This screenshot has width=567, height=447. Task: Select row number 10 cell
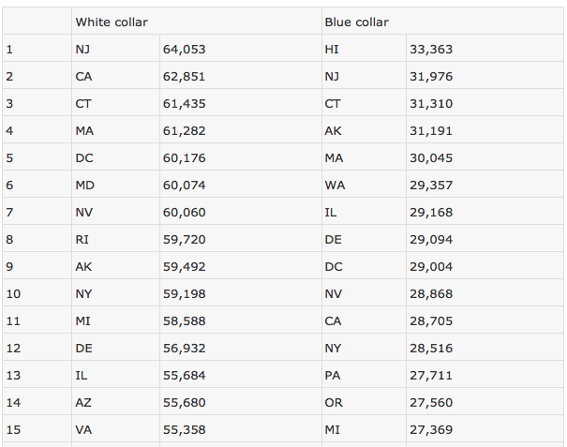click(x=37, y=292)
